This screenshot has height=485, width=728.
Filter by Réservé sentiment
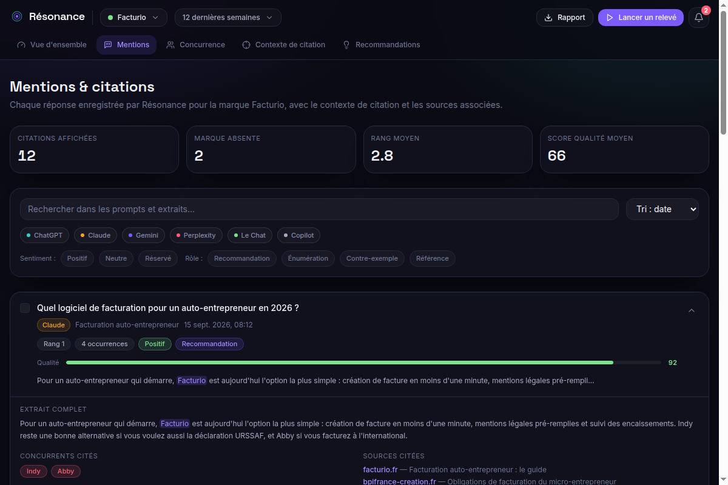[158, 258]
